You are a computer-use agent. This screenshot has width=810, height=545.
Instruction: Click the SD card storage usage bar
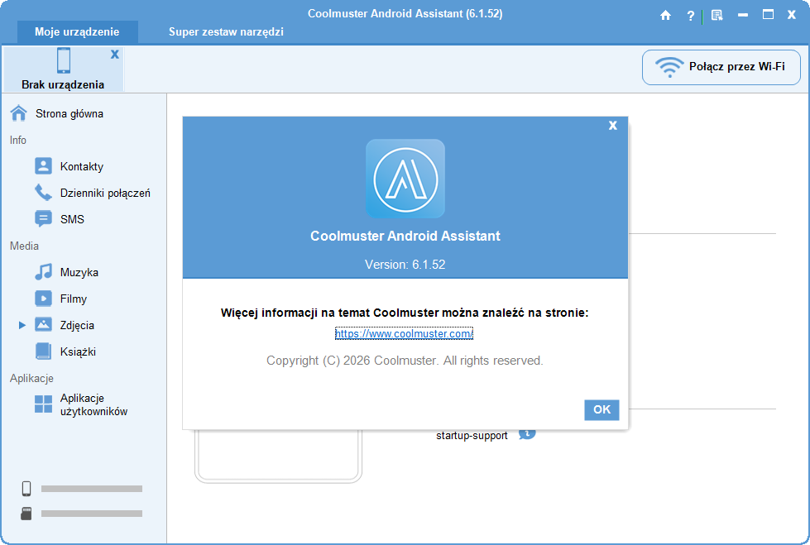point(92,514)
